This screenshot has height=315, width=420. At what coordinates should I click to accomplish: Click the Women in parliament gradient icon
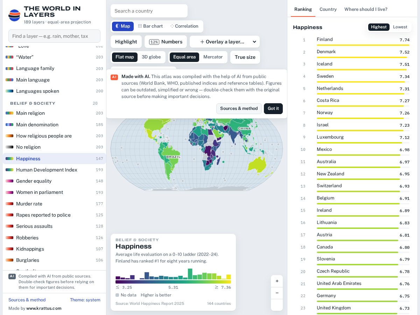pos(9,192)
